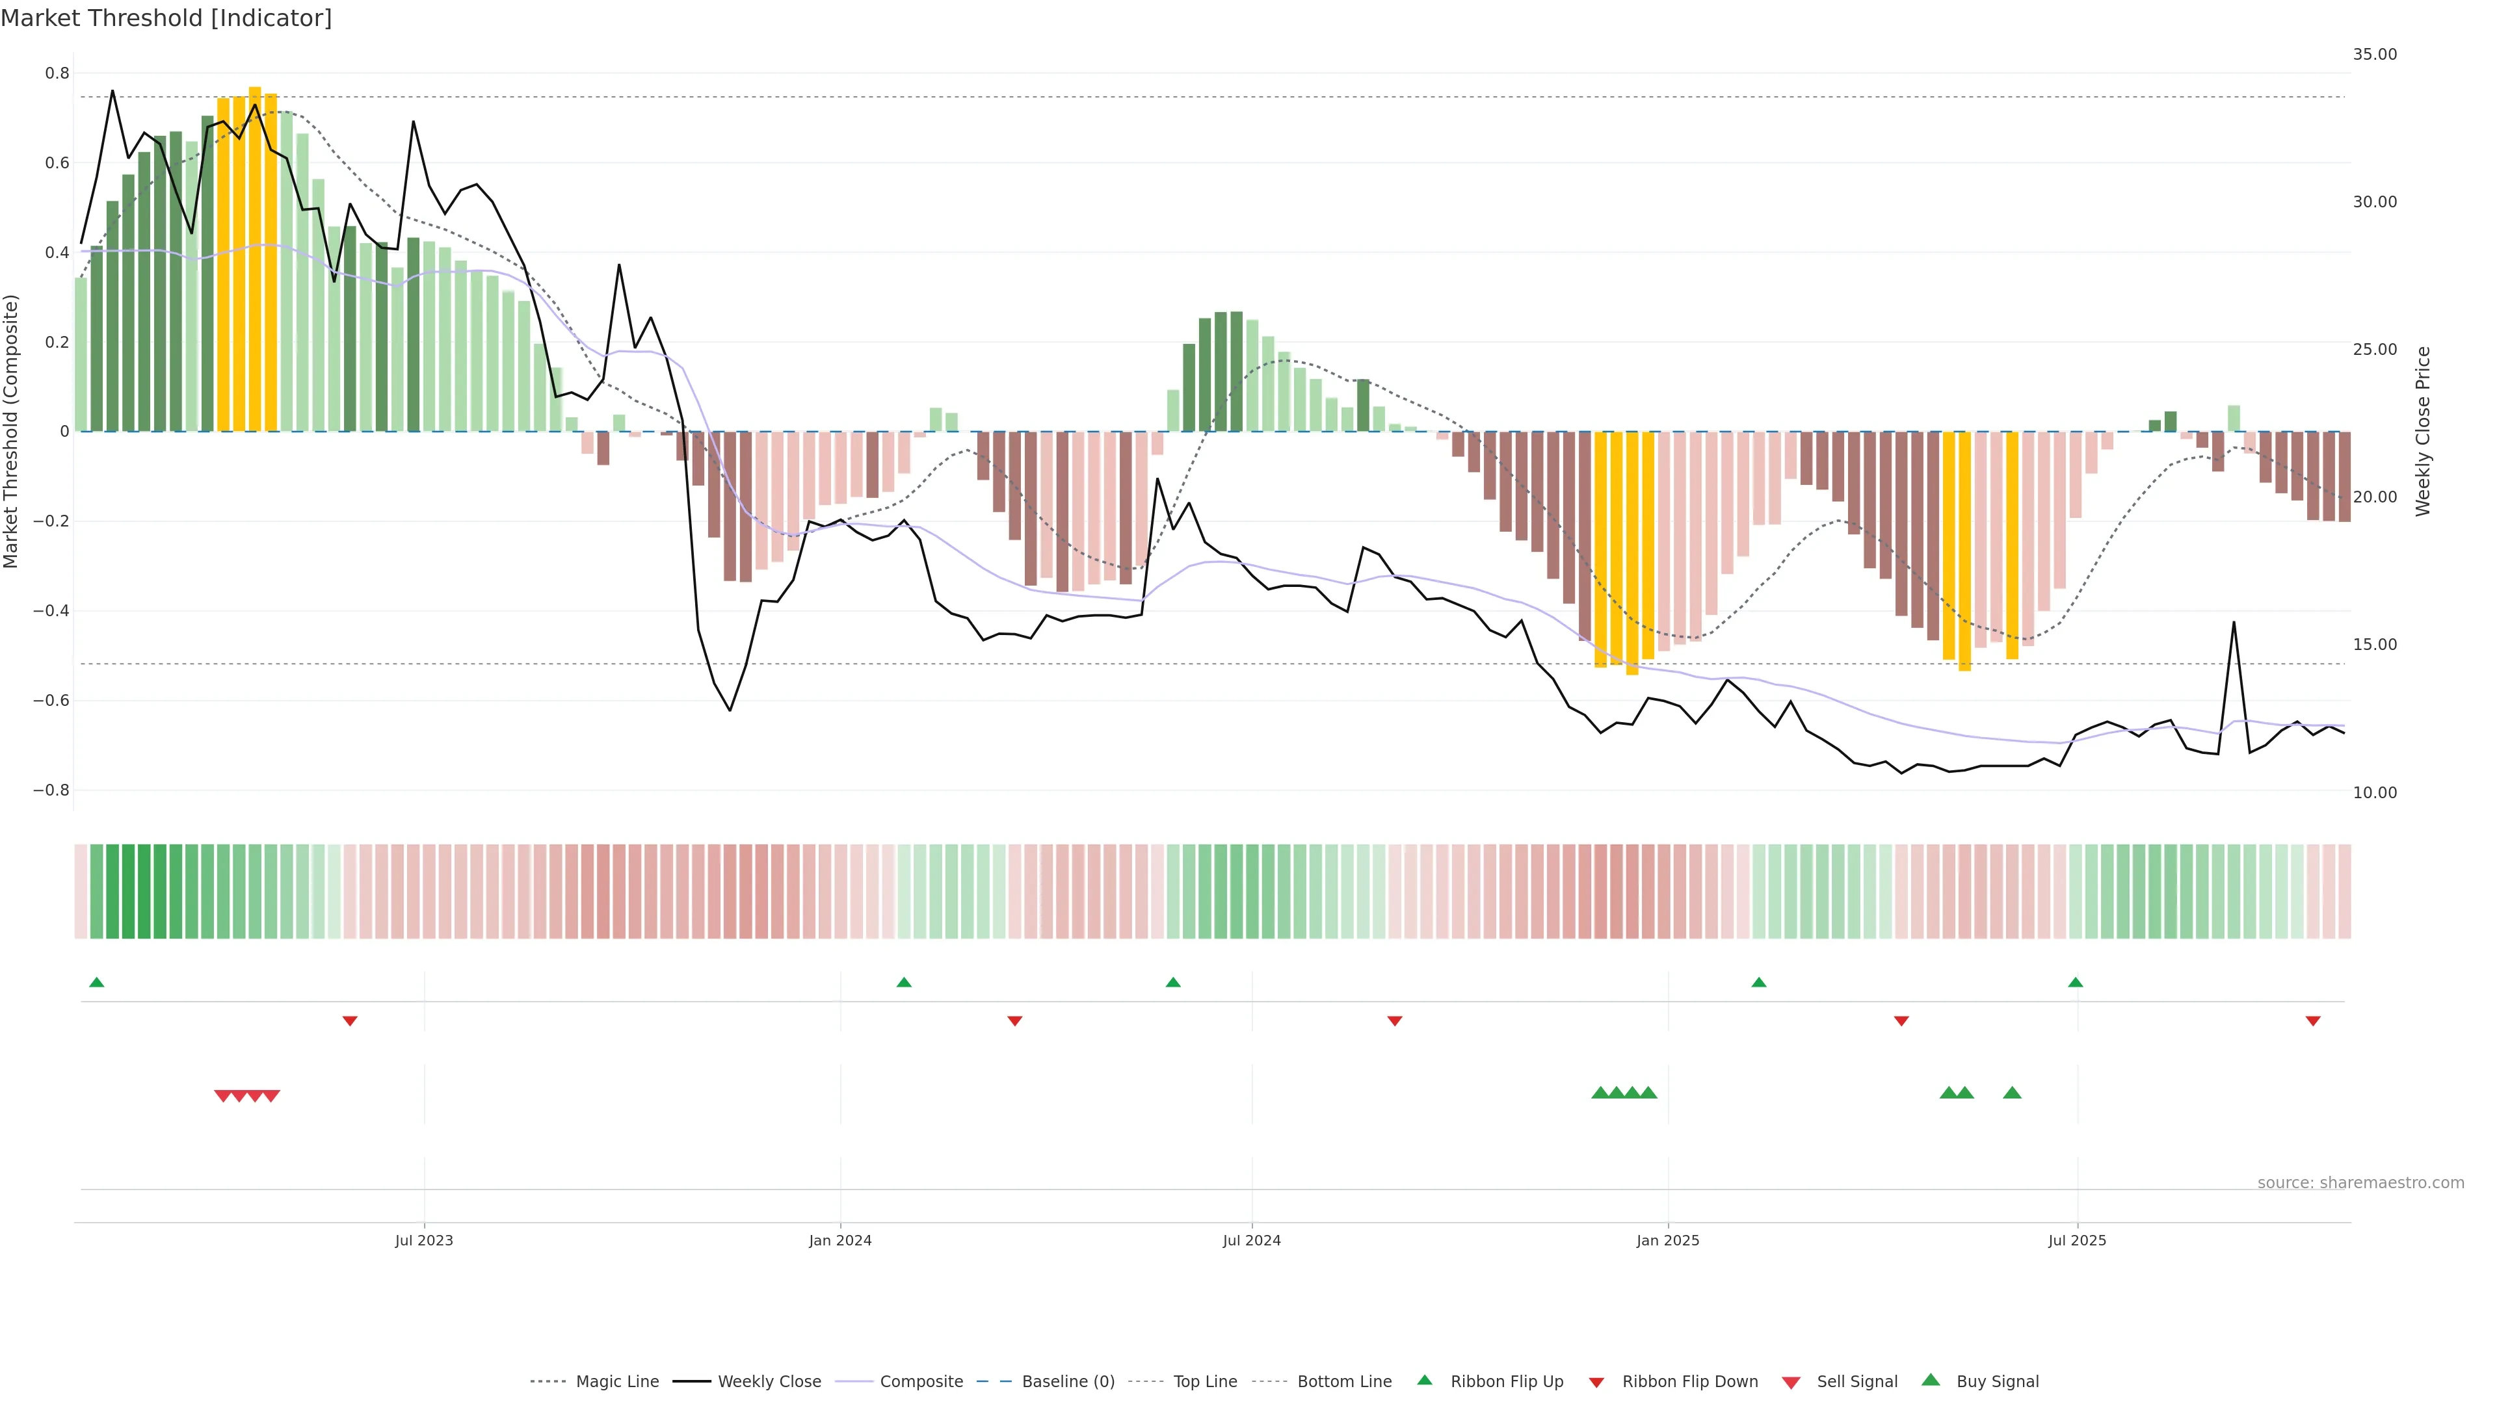The width and height of the screenshot is (2497, 1404).
Task: Click the Ribbon Flip Up marker nearest Jul 2025
Action: tap(2076, 983)
